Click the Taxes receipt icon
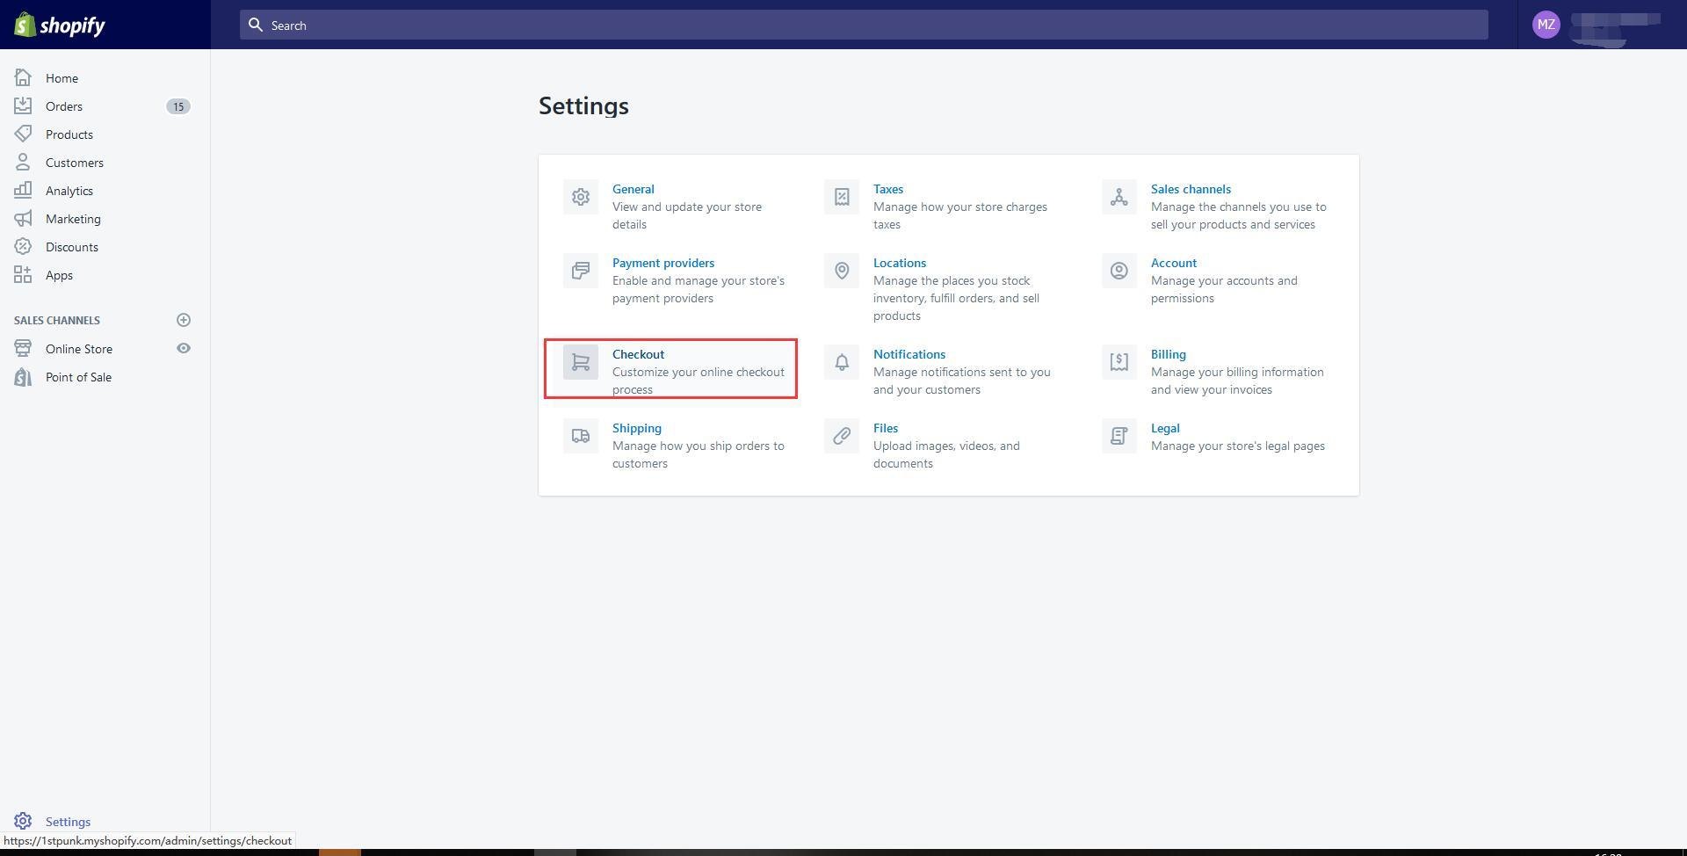This screenshot has height=856, width=1687. (842, 197)
